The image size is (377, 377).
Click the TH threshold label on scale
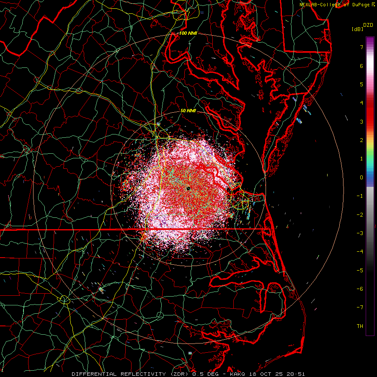(360, 326)
